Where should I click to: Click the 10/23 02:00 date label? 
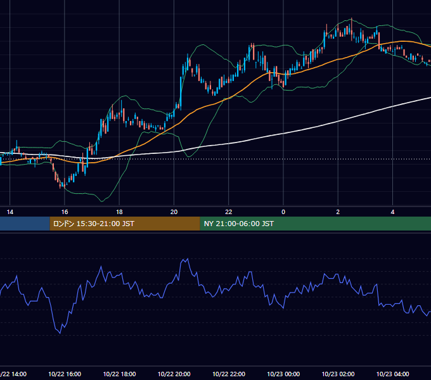338,374
